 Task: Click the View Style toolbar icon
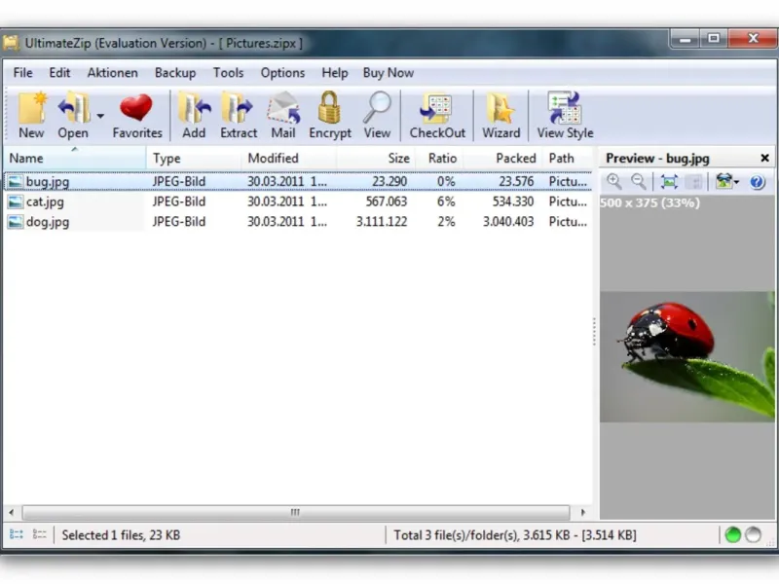point(564,107)
